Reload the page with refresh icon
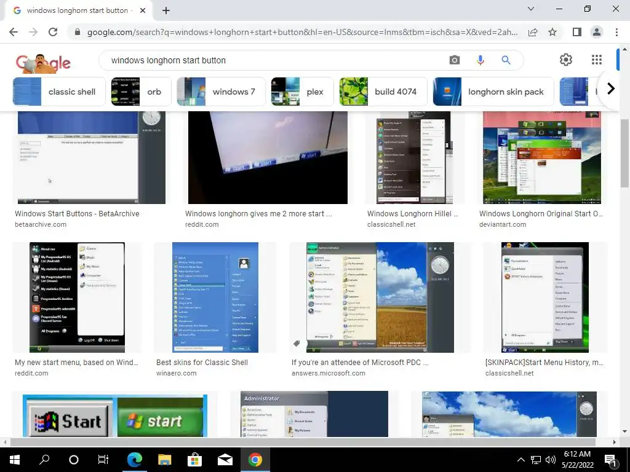Image resolution: width=630 pixels, height=472 pixels. [53, 32]
